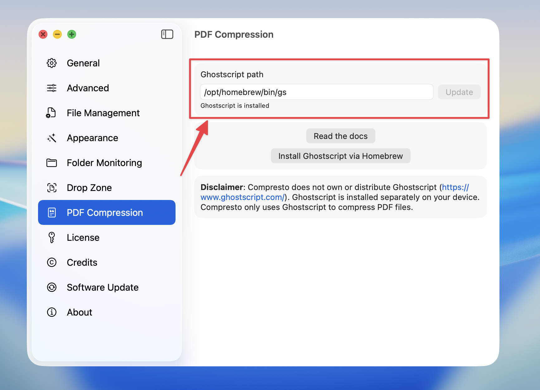The image size is (540, 390).
Task: Open the License section
Action: point(107,237)
